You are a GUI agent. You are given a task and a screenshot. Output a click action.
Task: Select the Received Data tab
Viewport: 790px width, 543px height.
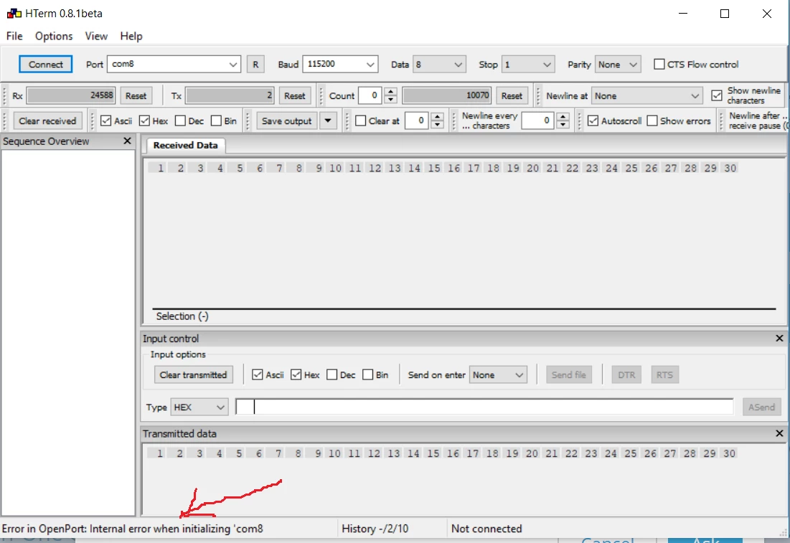point(185,145)
